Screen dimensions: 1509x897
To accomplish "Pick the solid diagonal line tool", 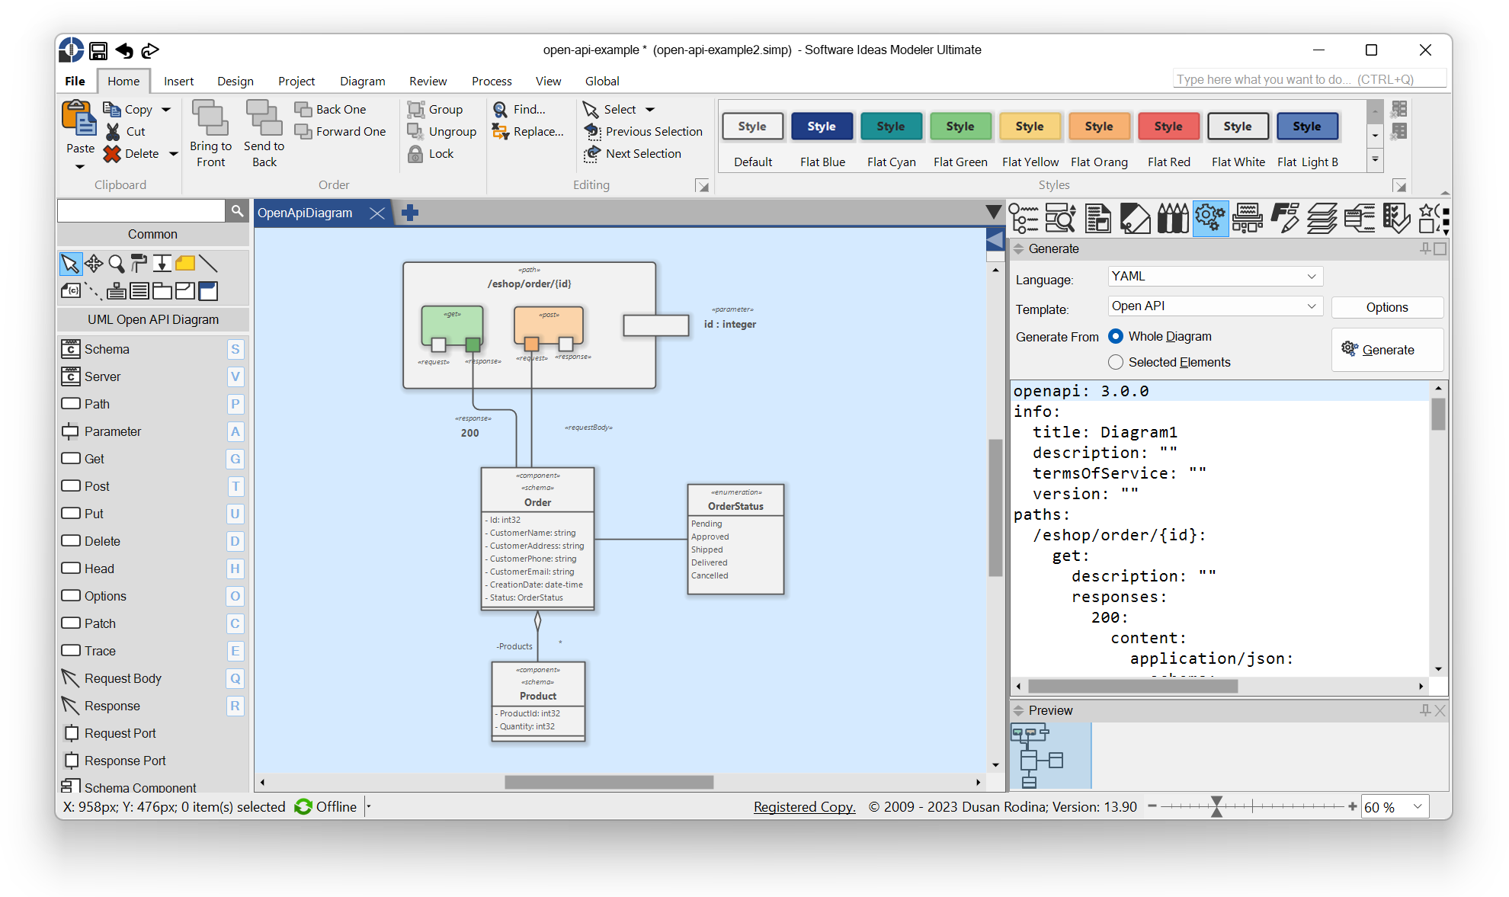I will coord(208,264).
